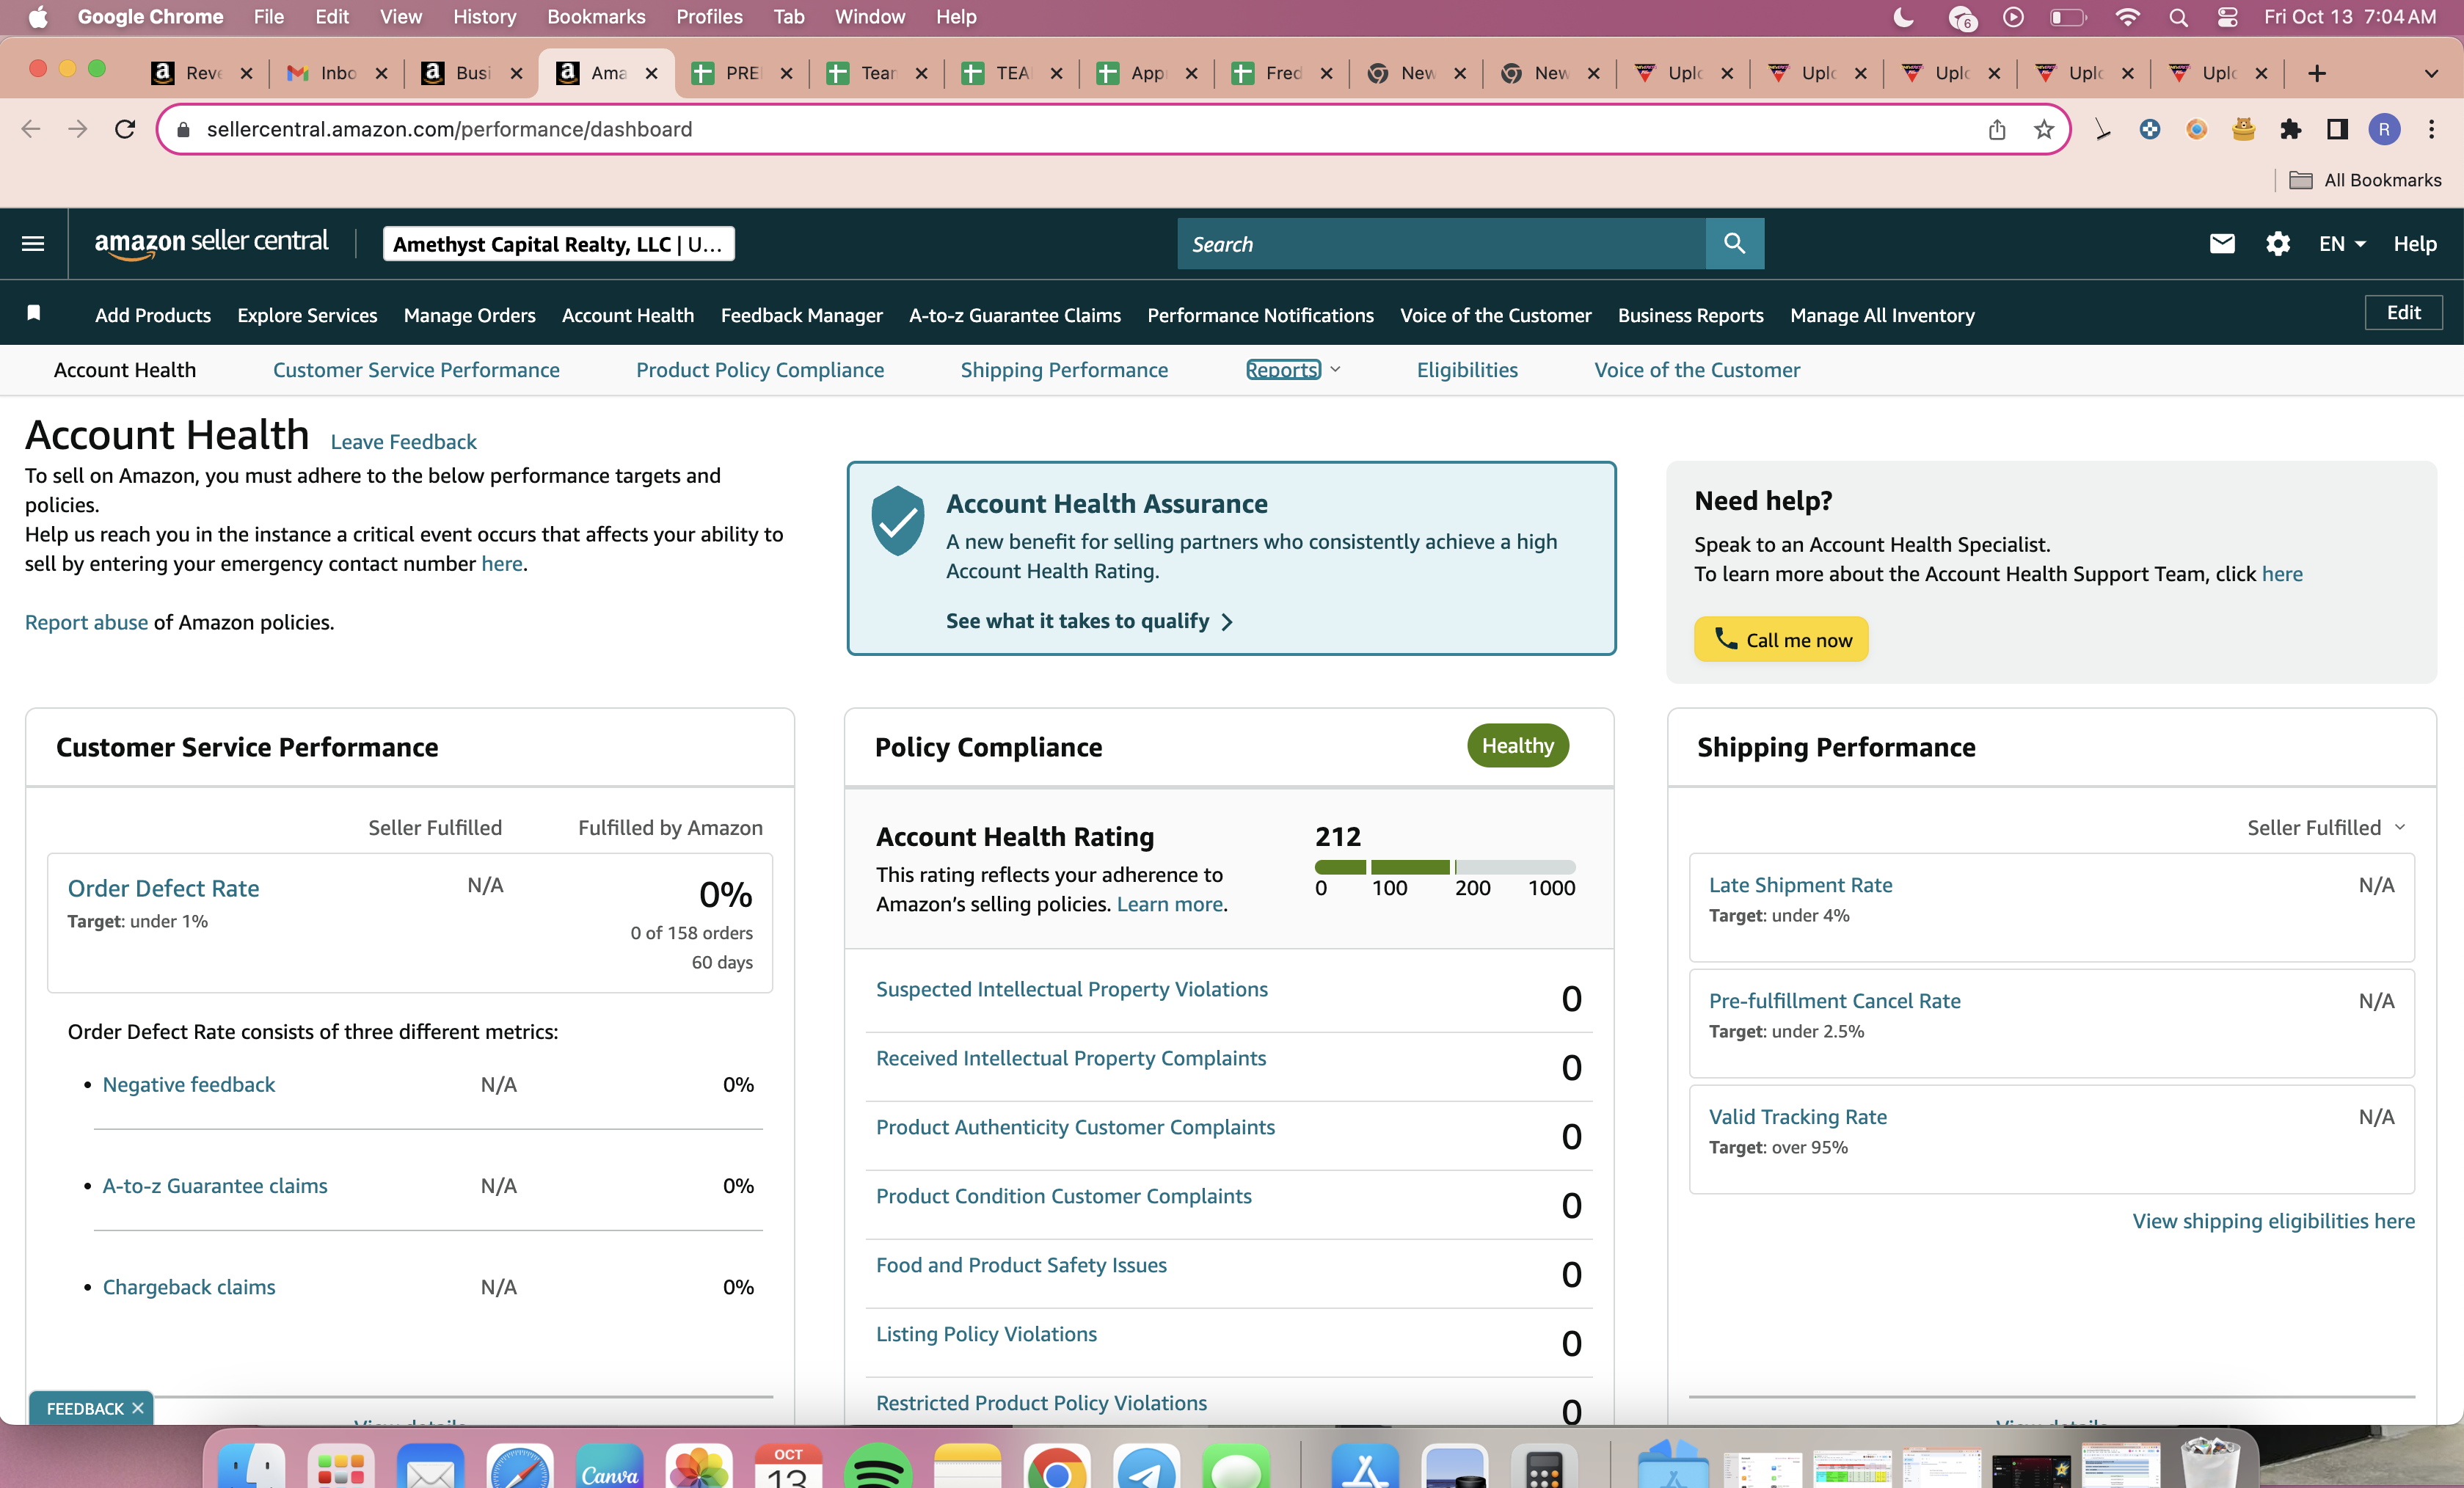2464x1488 pixels.
Task: Click the browser address bar URL
Action: [x=449, y=129]
